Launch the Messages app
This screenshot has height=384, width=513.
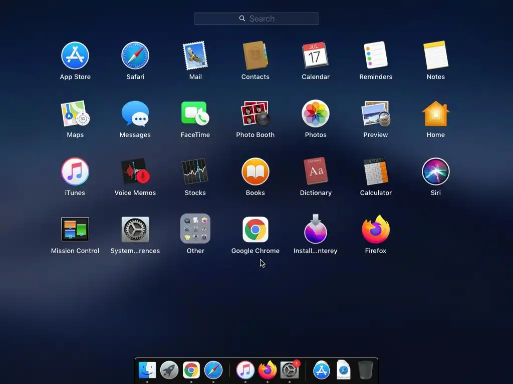pos(135,113)
